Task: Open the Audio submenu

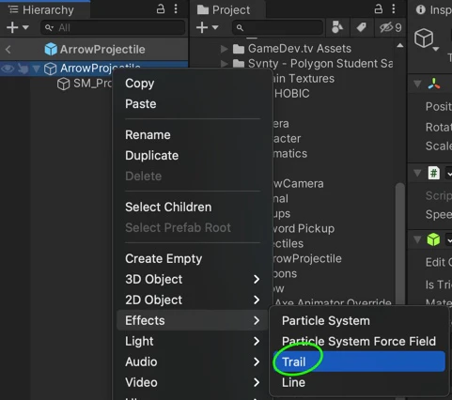Action: 193,362
